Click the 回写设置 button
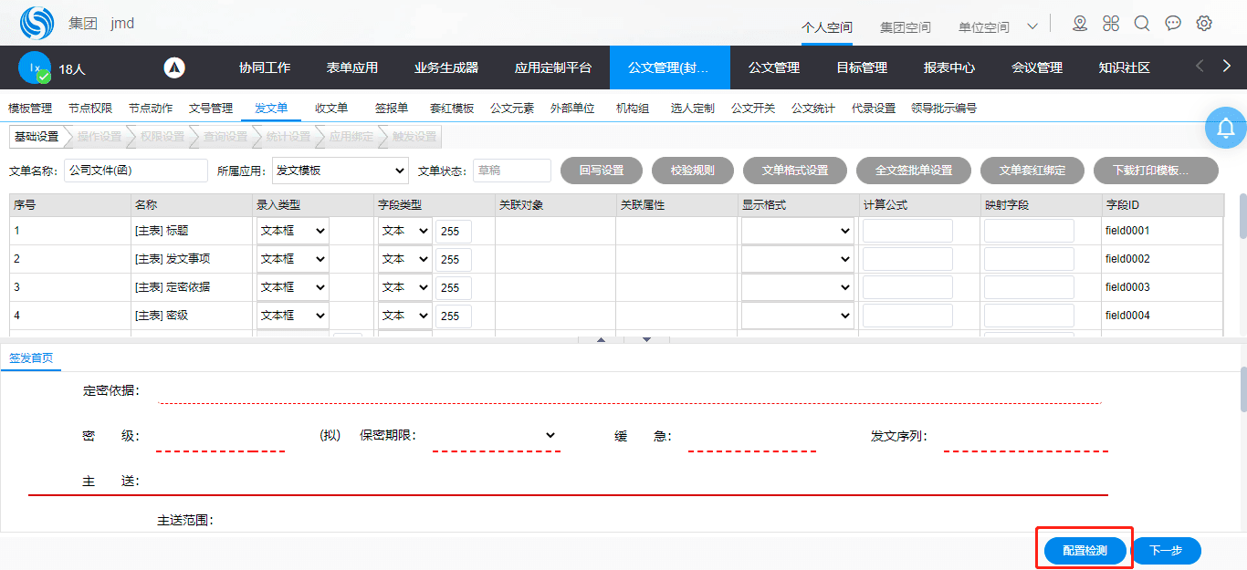The width and height of the screenshot is (1247, 570). tap(602, 171)
